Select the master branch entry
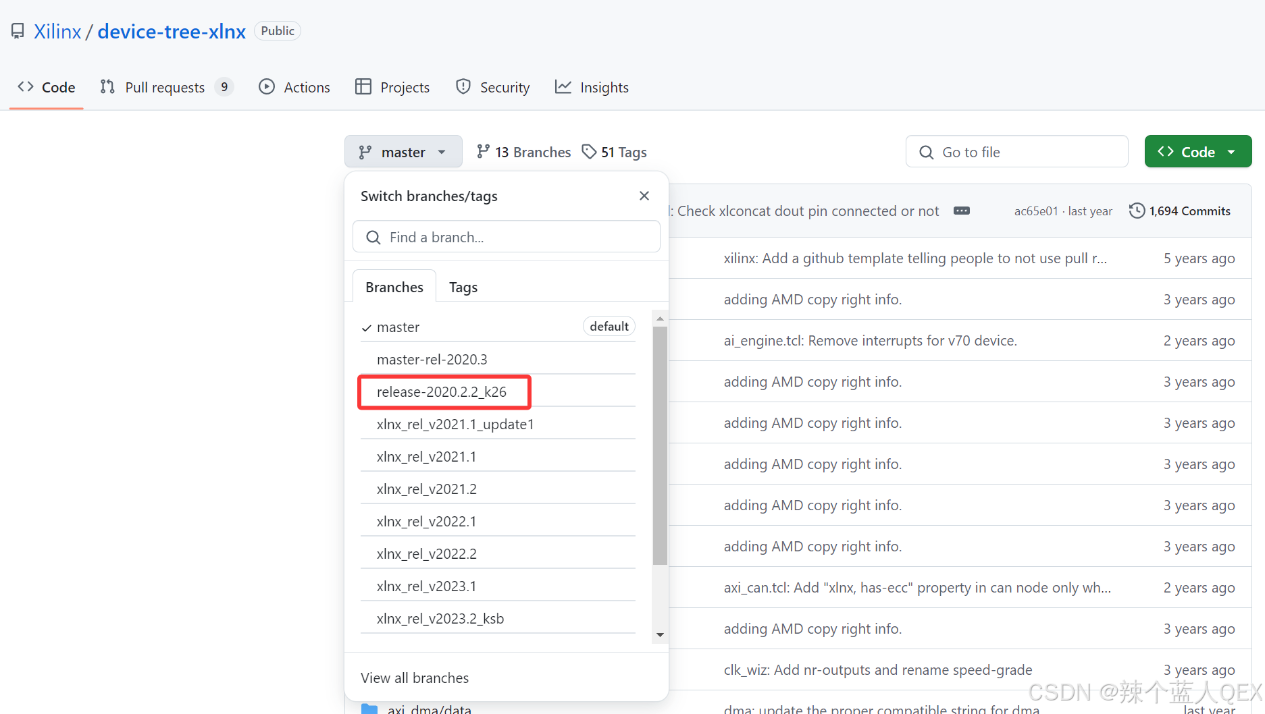This screenshot has width=1265, height=714. [498, 327]
